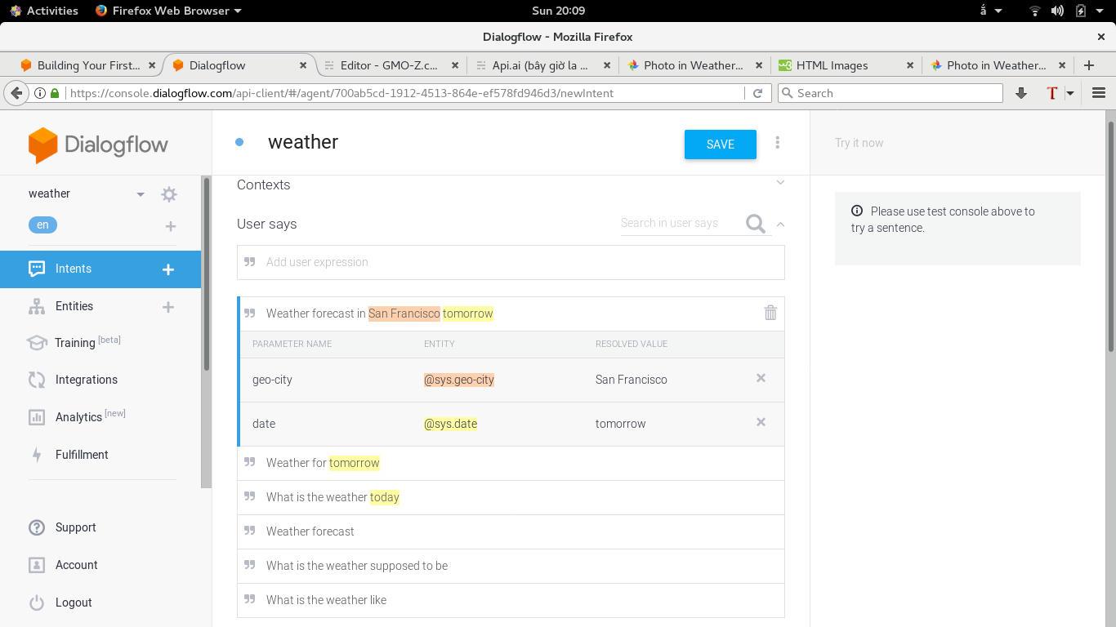
Task: Select What is the weather like expression
Action: coord(511,600)
